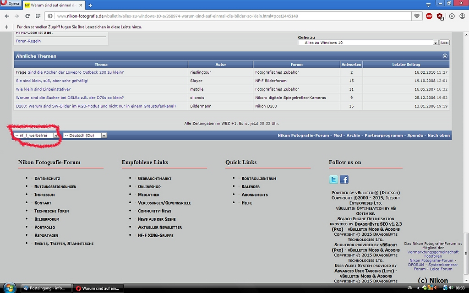Open a new tab with plus button
The image size is (469, 293).
[x=90, y=5]
